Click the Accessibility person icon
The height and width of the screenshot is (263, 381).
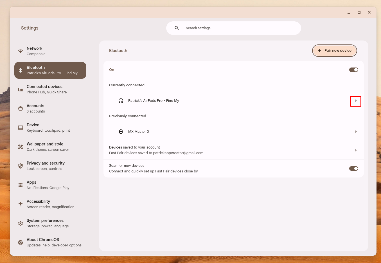[21, 204]
